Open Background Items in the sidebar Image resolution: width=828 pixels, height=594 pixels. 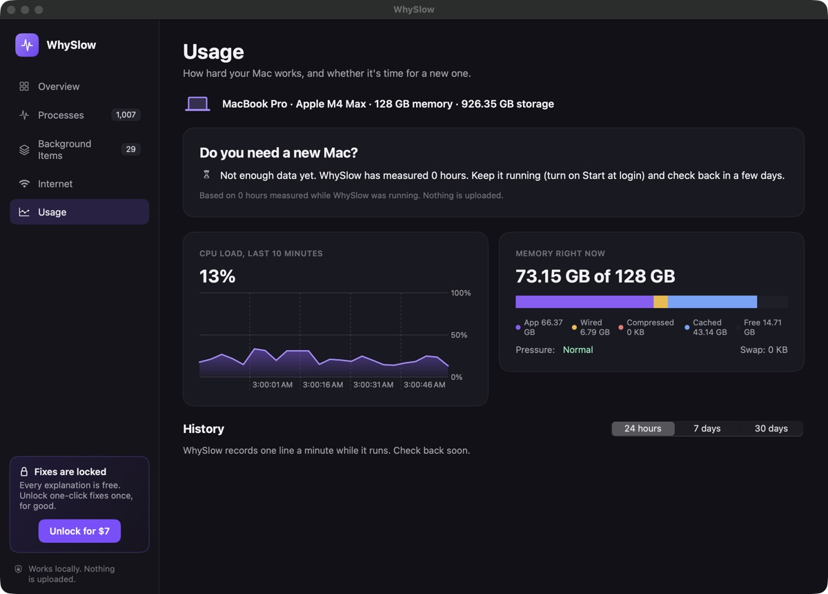pyautogui.click(x=79, y=149)
